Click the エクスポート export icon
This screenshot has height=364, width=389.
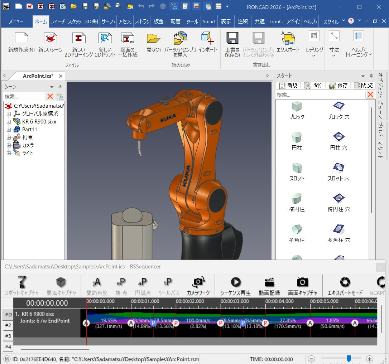pyautogui.click(x=288, y=38)
